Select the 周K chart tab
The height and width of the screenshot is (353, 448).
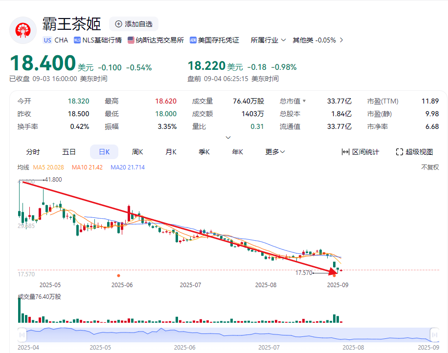(x=137, y=152)
